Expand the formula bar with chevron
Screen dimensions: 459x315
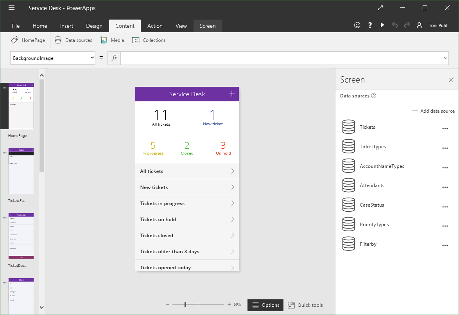pos(445,58)
